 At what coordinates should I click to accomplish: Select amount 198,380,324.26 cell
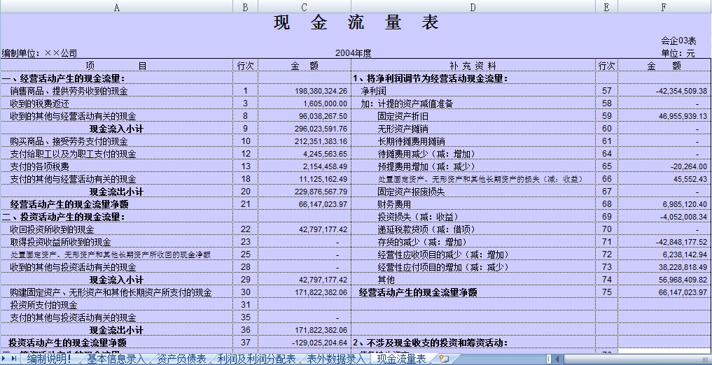point(305,91)
